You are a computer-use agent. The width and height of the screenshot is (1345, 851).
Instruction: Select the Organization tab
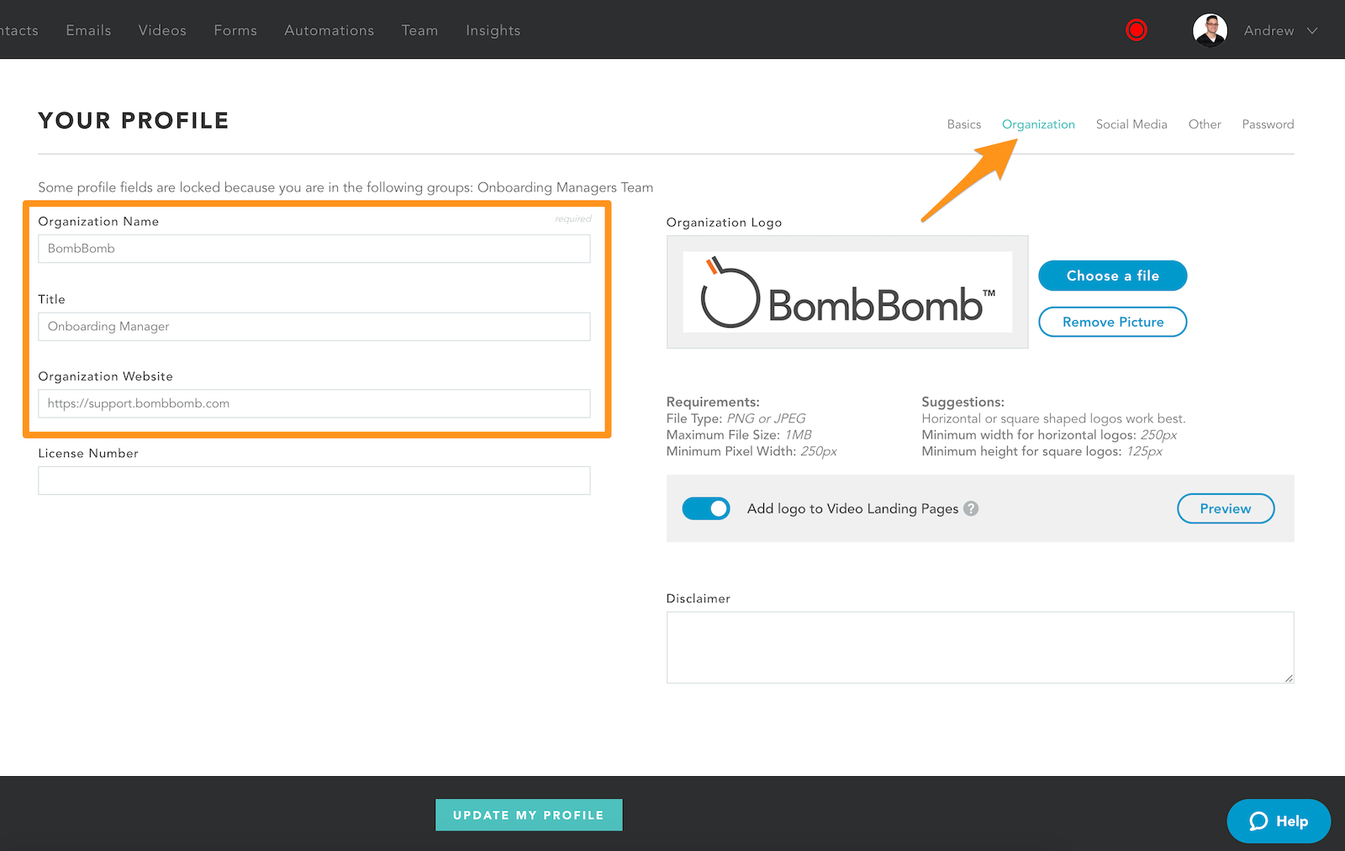click(1038, 124)
